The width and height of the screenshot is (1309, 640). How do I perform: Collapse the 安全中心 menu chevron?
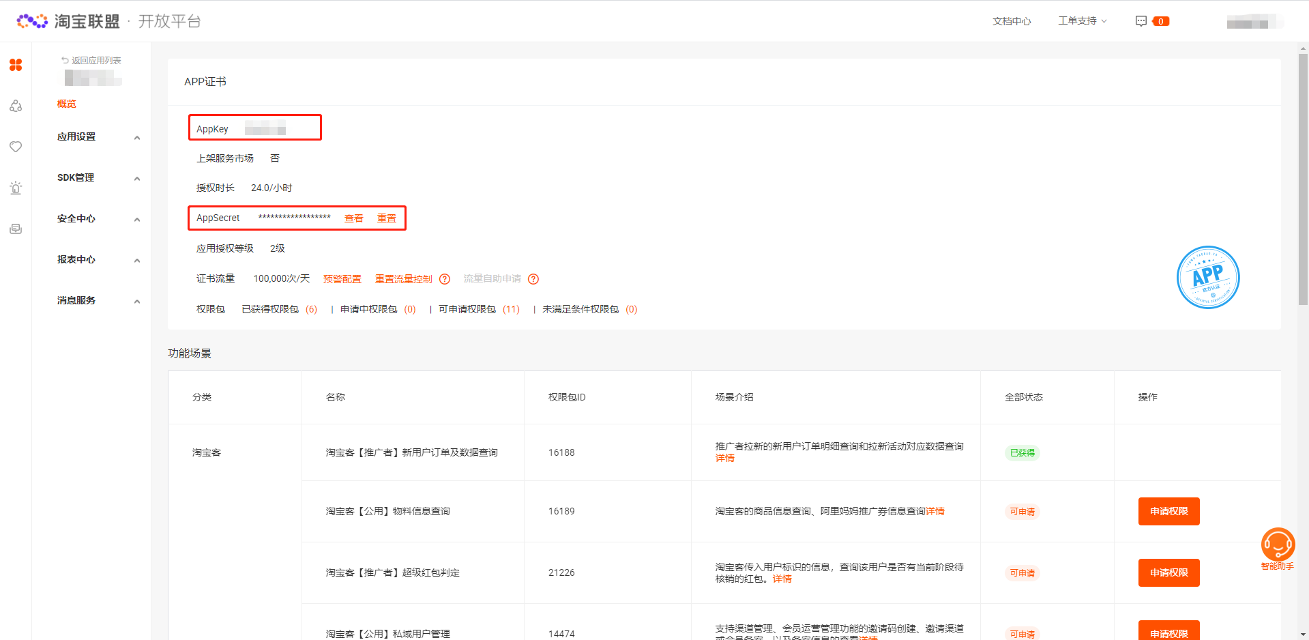click(137, 219)
